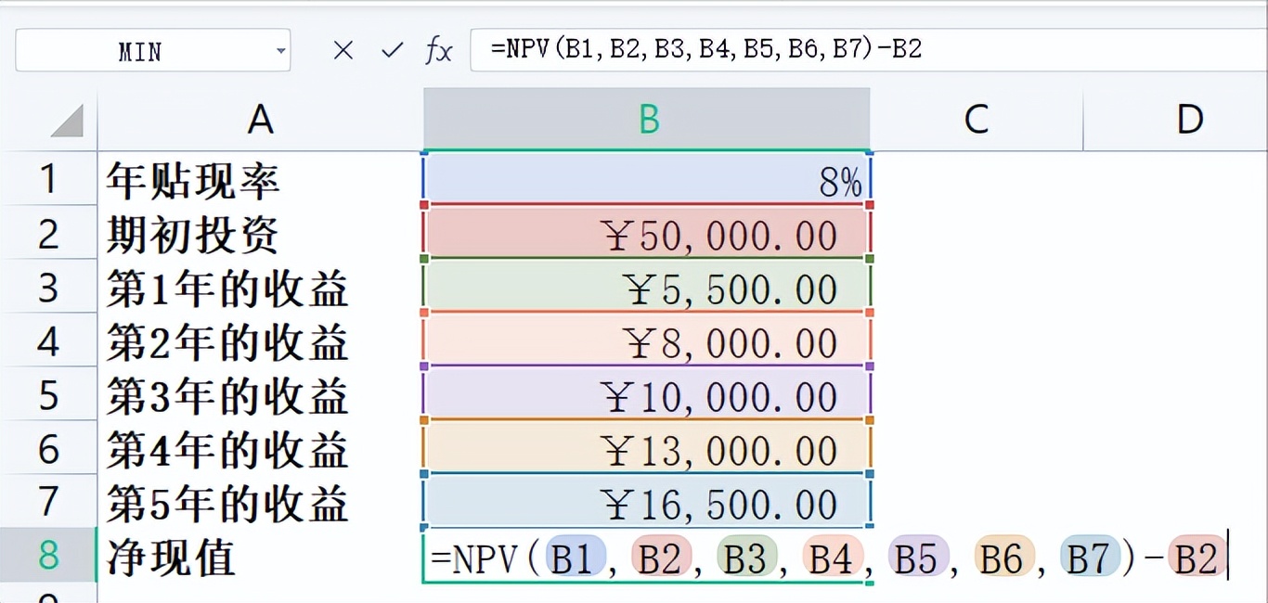Select column A header
The height and width of the screenshot is (603, 1268).
click(x=260, y=117)
